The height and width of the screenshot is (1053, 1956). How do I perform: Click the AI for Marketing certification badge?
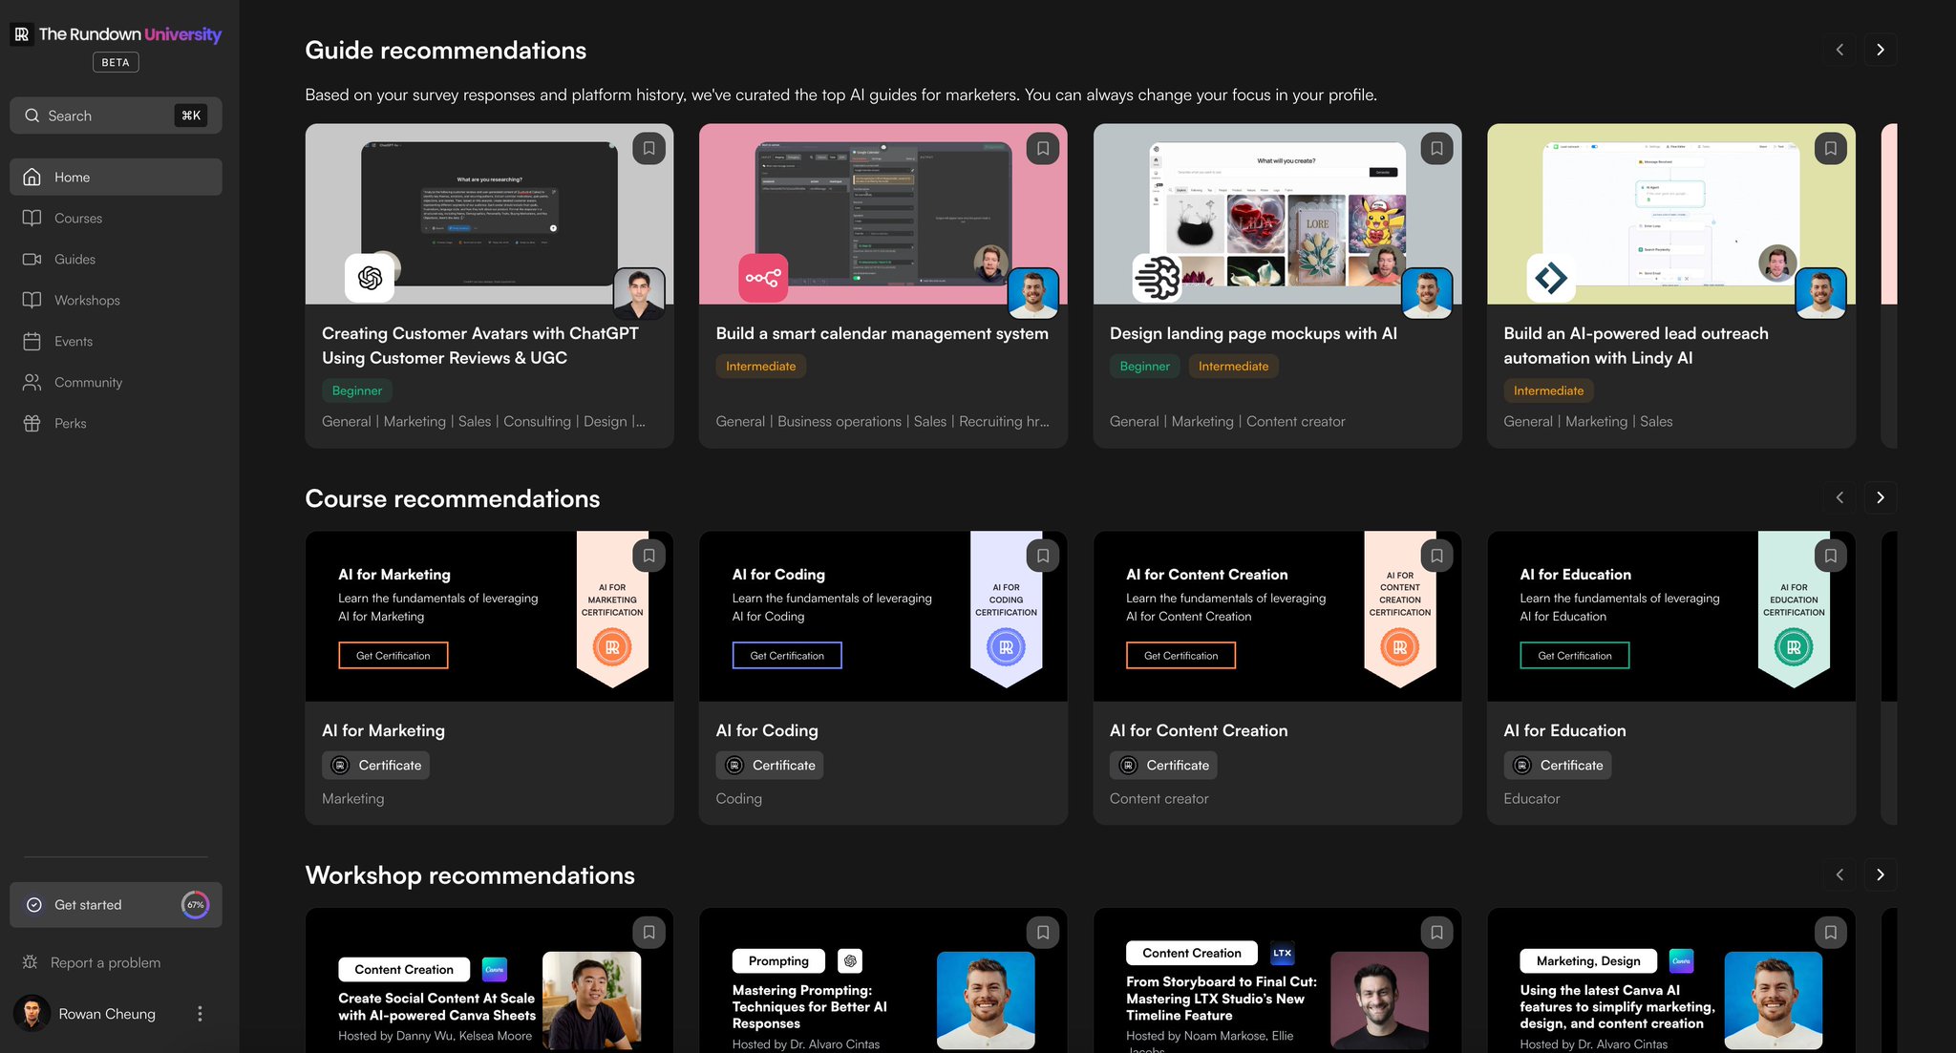[612, 647]
